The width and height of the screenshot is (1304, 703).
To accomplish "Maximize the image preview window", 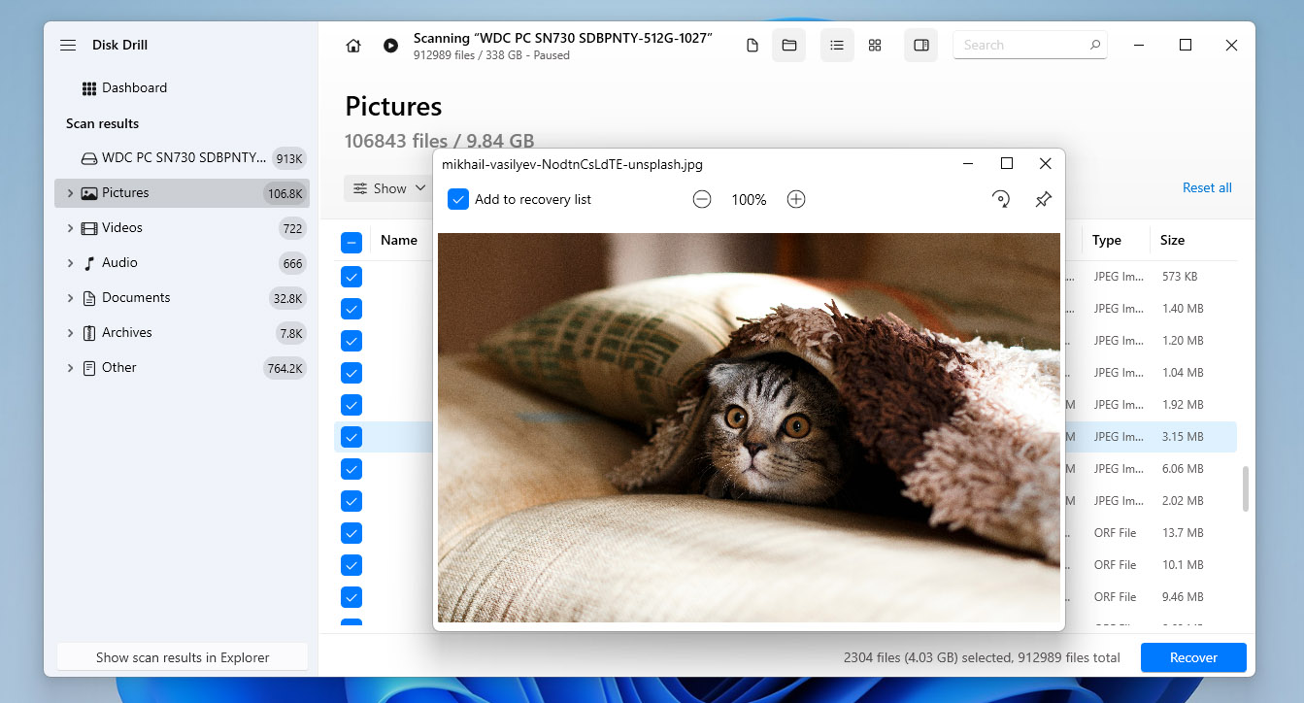I will point(1007,164).
